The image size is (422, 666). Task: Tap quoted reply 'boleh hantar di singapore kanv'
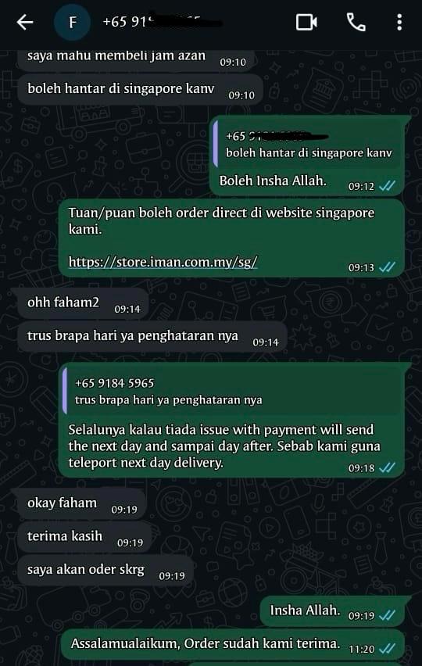pyautogui.click(x=308, y=144)
